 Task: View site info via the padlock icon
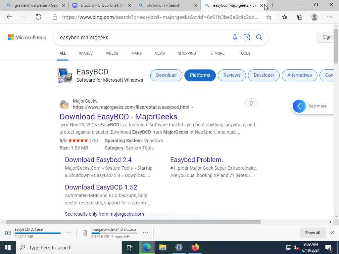(x=55, y=17)
